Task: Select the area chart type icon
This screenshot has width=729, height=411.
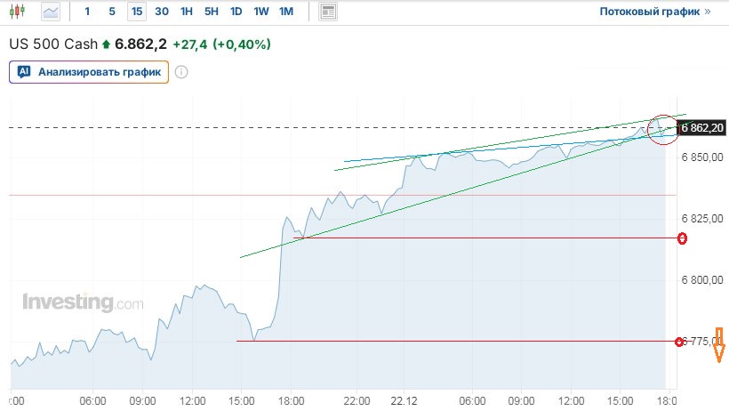Action: (x=52, y=12)
